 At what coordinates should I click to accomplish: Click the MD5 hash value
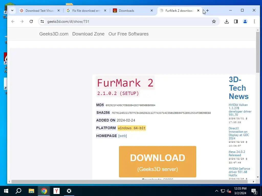point(130,105)
